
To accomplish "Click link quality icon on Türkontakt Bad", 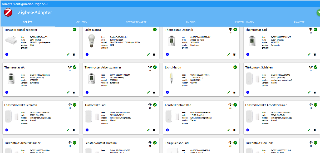I will pos(150,105).
